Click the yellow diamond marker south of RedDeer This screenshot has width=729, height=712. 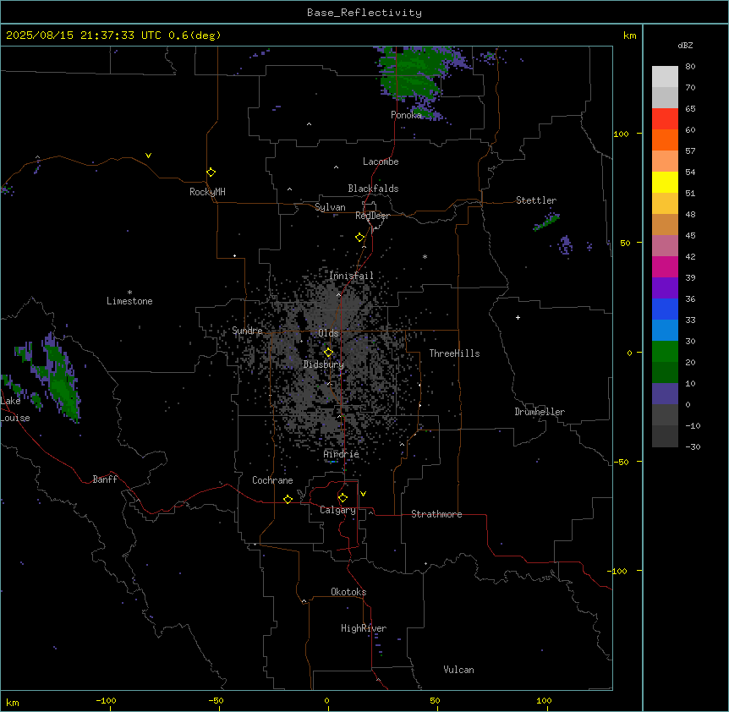[360, 238]
